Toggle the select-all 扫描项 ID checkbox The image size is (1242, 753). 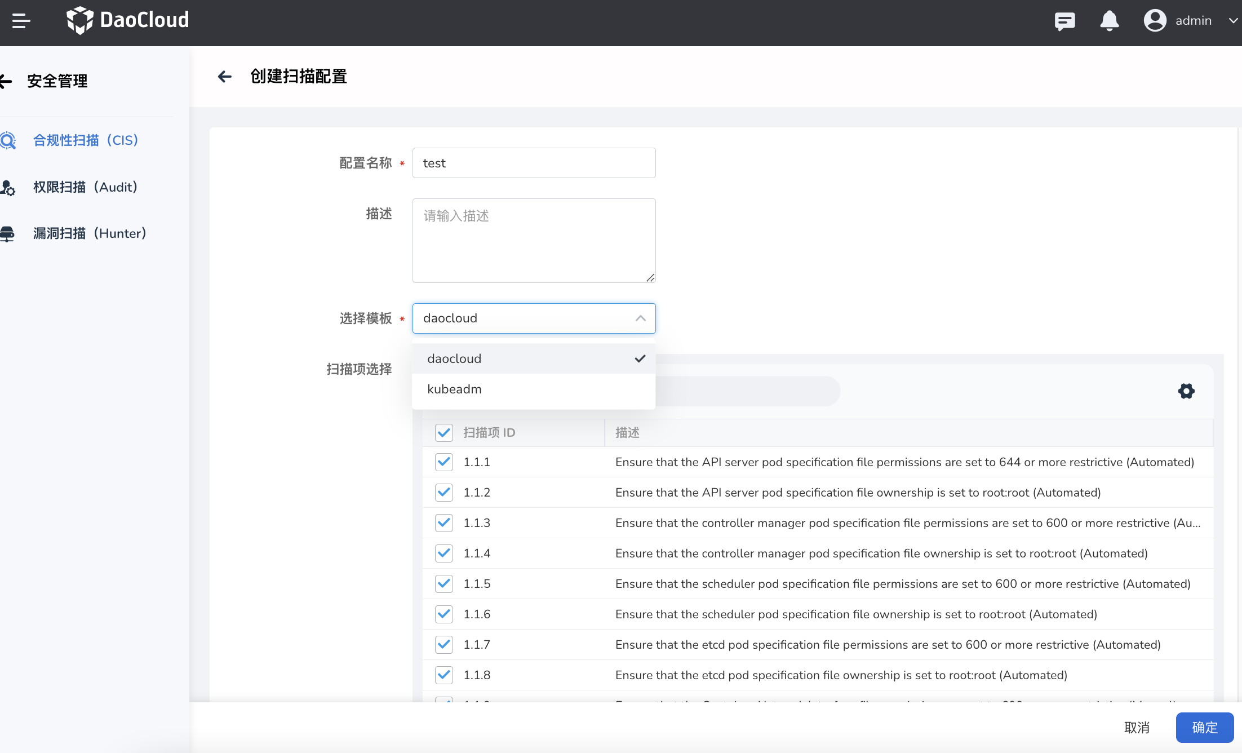[444, 433]
